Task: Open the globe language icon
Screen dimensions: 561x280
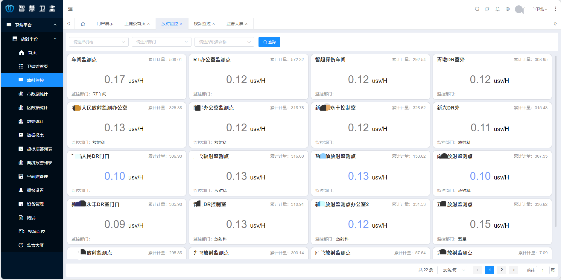Action: (508, 9)
